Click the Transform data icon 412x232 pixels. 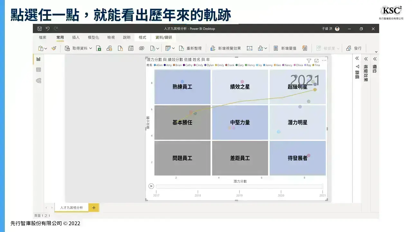point(168,48)
